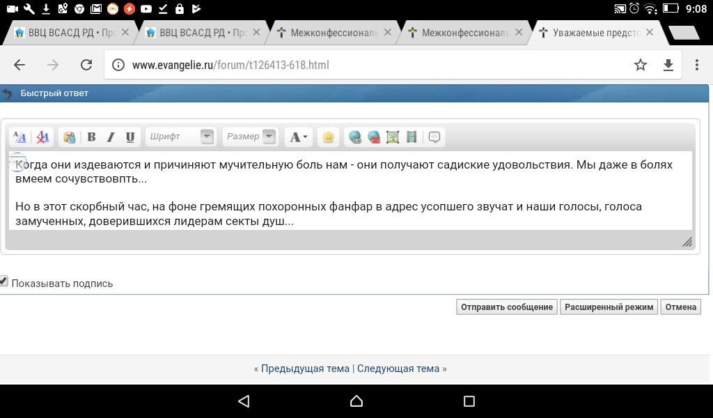
Task: Open the smiley emoticon picker
Action: (x=328, y=137)
